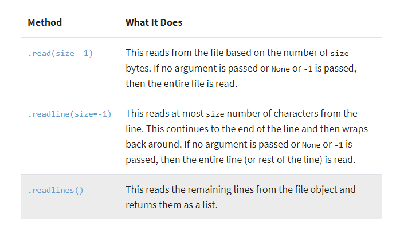This screenshot has height=226, width=400.
Task: Click the -1 code text in readline description
Action: click(339, 145)
